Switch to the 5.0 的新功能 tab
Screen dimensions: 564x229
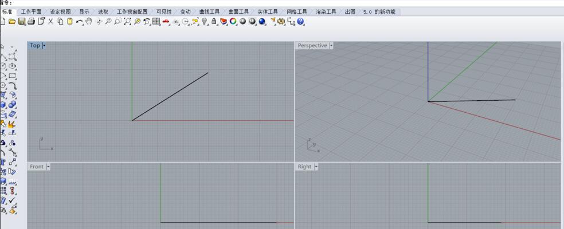click(x=379, y=12)
